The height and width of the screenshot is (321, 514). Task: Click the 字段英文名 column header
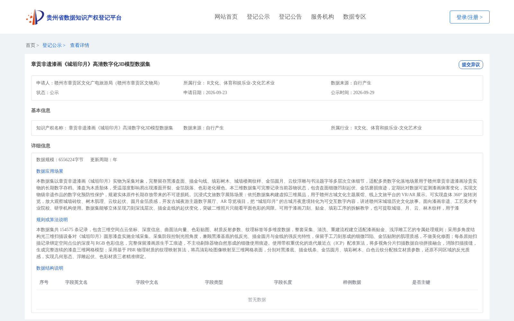[76, 282]
